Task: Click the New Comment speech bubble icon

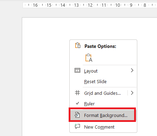Action: (x=77, y=126)
